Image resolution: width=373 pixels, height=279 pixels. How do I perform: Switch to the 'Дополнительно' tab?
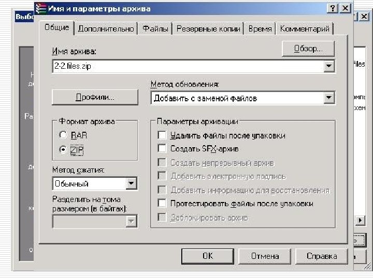[x=106, y=29]
